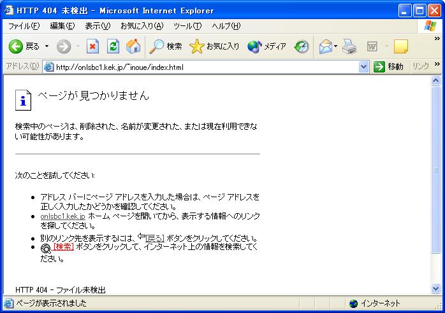This screenshot has width=445, height=313.
Task: Maximize the Internet Explorer window
Action: (x=419, y=11)
